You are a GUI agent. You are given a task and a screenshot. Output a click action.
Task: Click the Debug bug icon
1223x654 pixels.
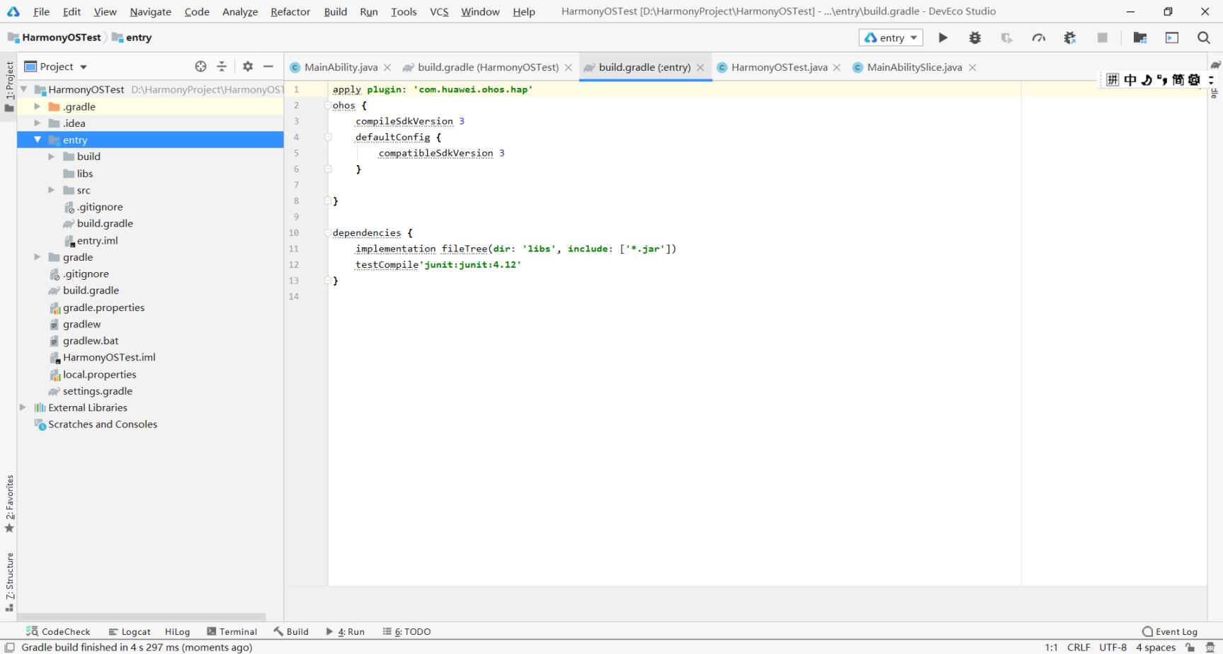click(x=975, y=38)
